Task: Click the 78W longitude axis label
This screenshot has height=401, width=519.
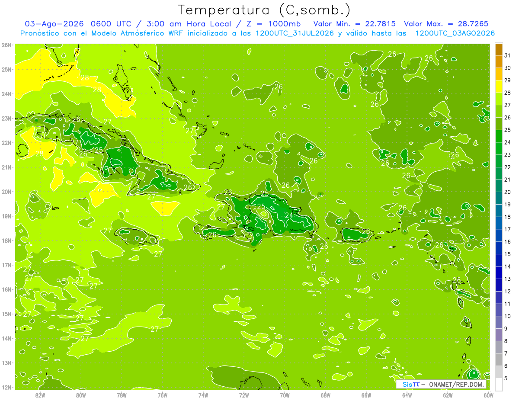Action: pyautogui.click(x=122, y=395)
